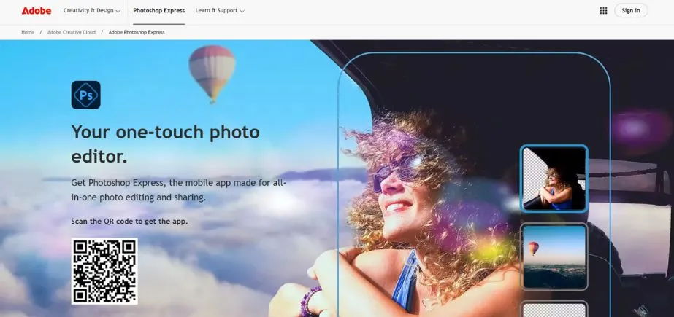
Task: Click Adobe Photoshop Express breadcrumb
Action: point(137,32)
